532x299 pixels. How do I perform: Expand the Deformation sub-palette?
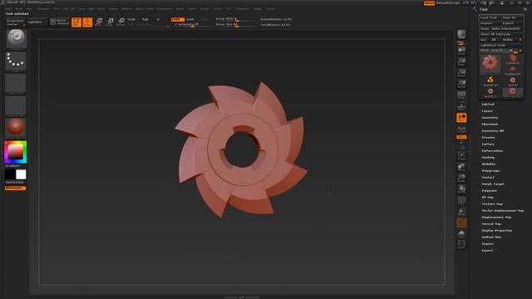(492, 151)
